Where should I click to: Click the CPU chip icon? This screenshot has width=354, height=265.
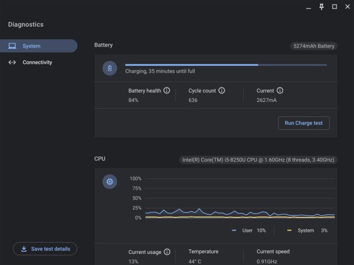110,182
